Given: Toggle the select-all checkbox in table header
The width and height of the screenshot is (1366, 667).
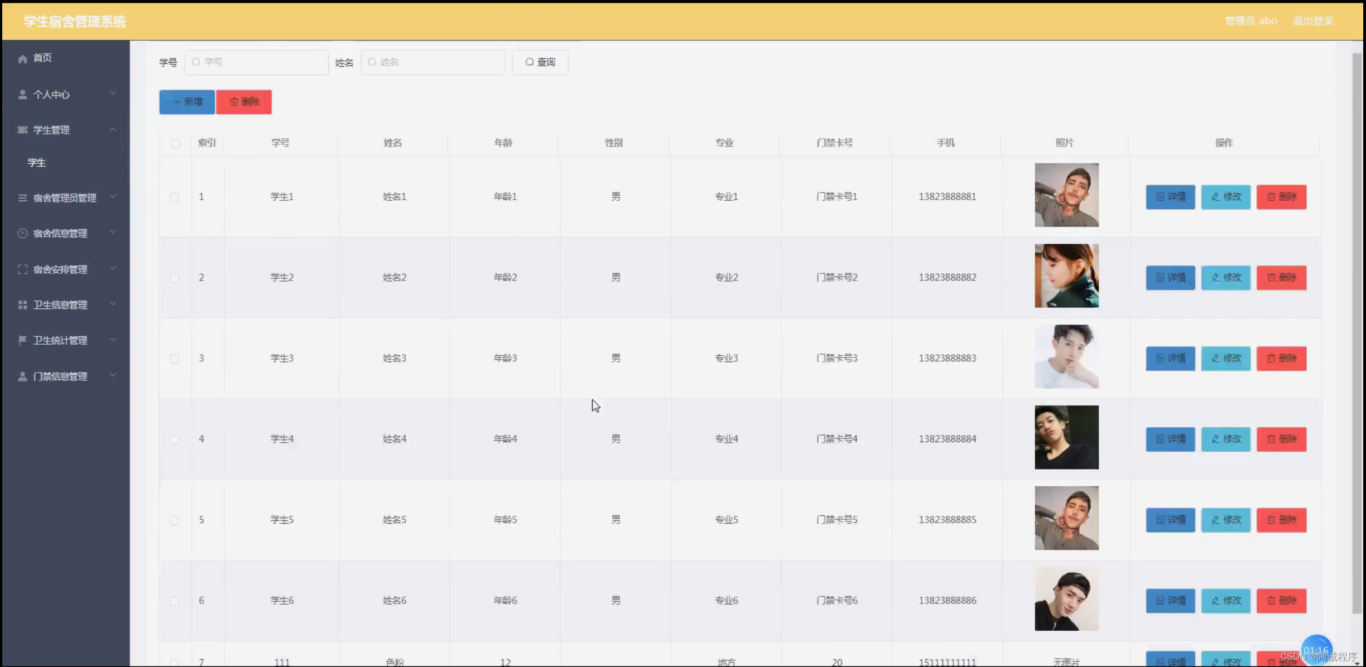Looking at the screenshot, I should tap(176, 143).
